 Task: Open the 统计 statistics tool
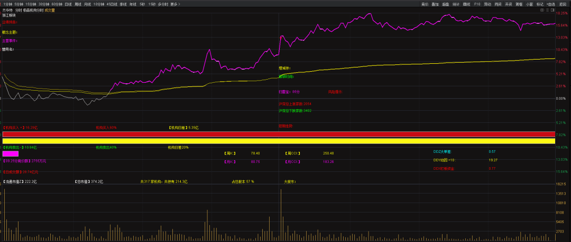[456, 4]
